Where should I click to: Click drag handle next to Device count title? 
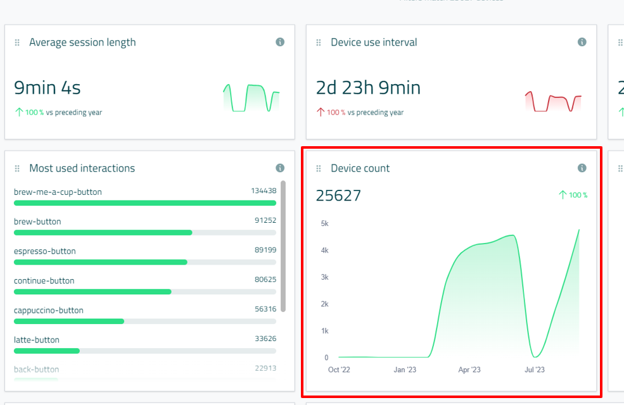pos(319,168)
